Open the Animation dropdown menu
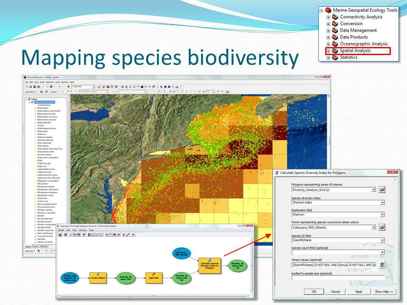The height and width of the screenshot is (305, 407). point(31,91)
